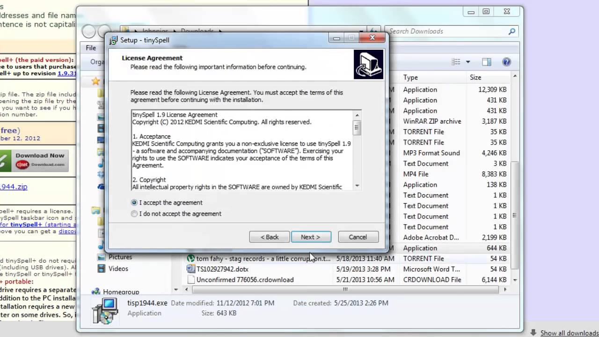Select the TS102927942.dotx file

[222, 269]
